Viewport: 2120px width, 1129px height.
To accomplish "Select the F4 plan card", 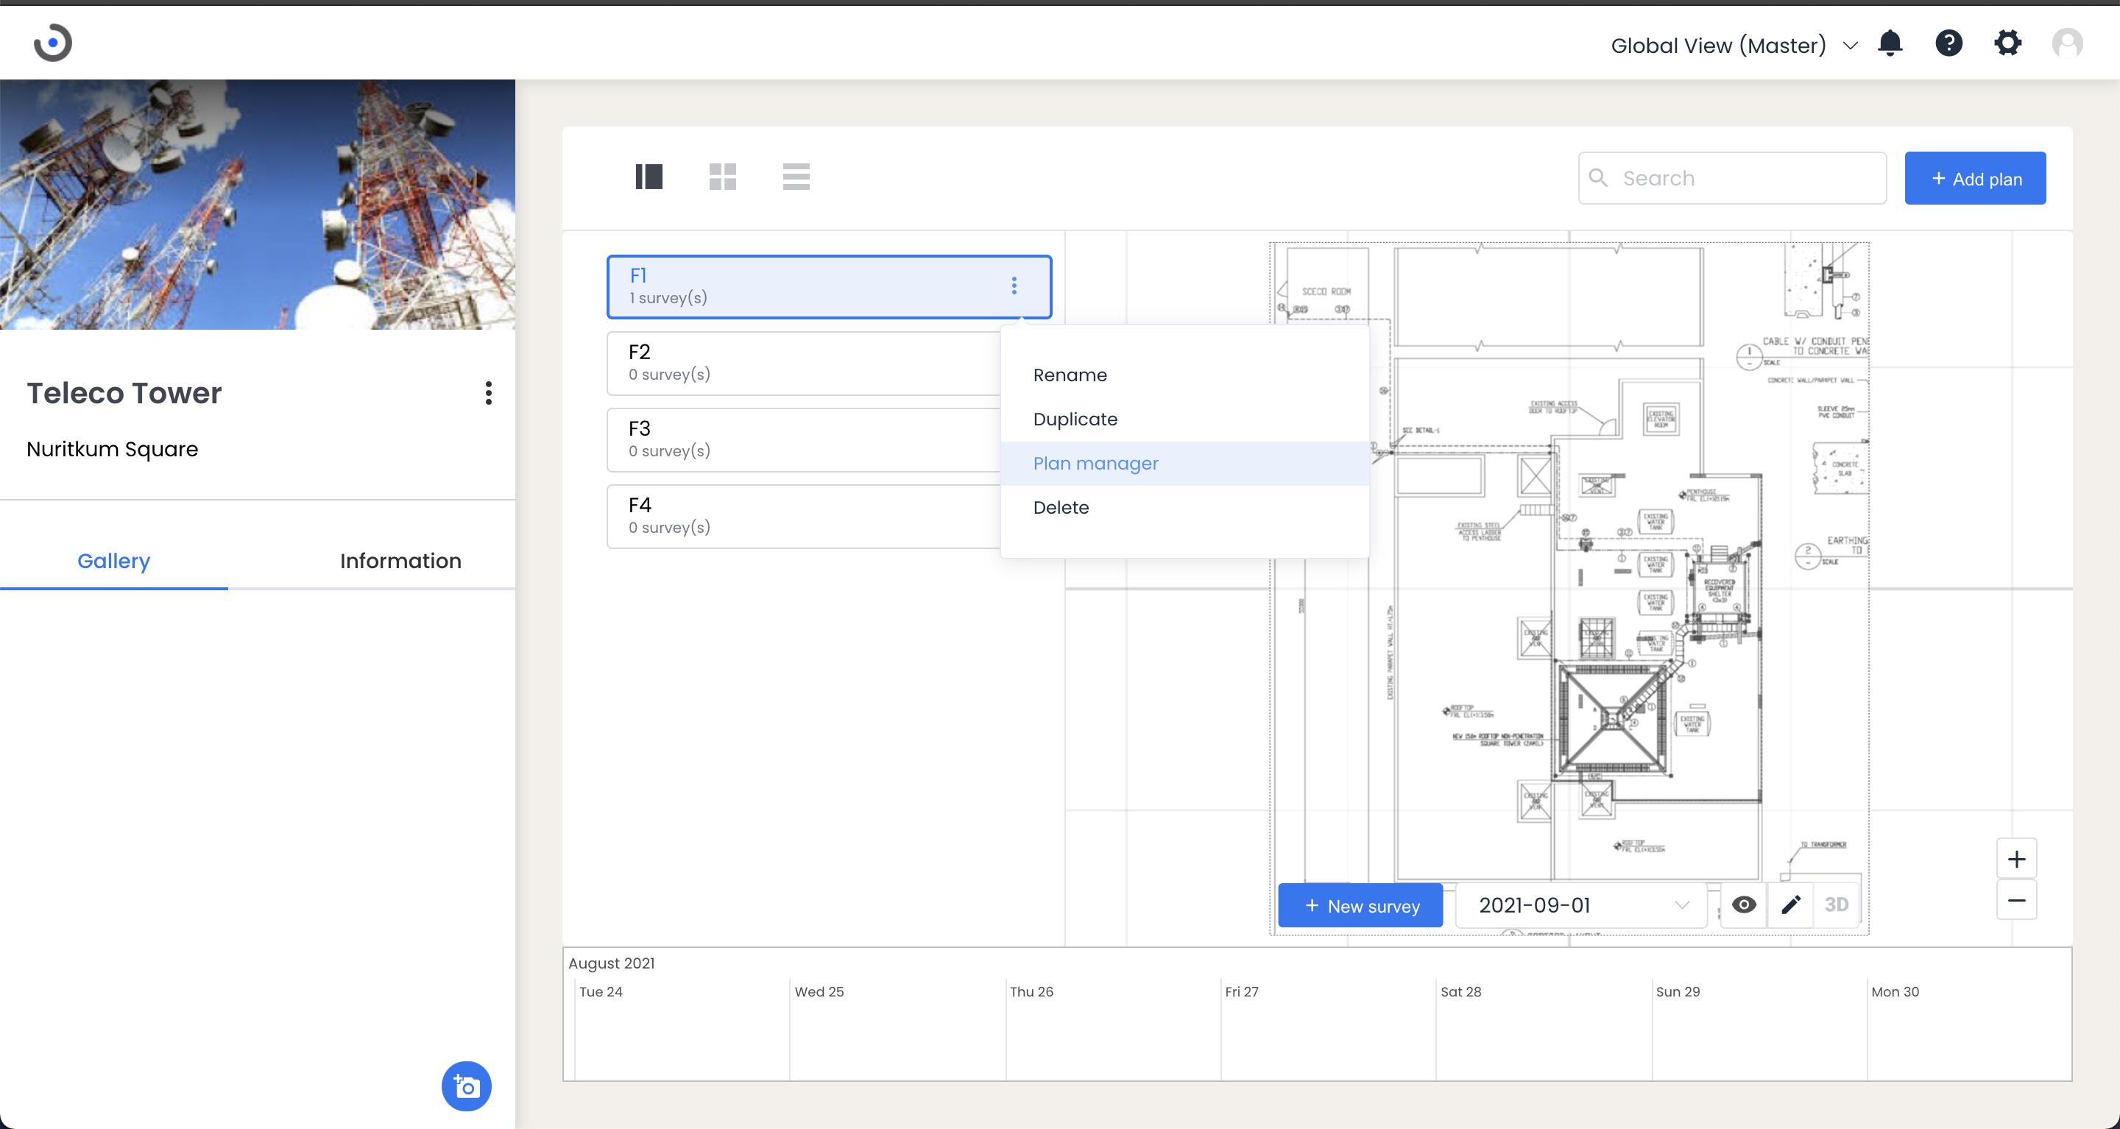I will pos(803,516).
